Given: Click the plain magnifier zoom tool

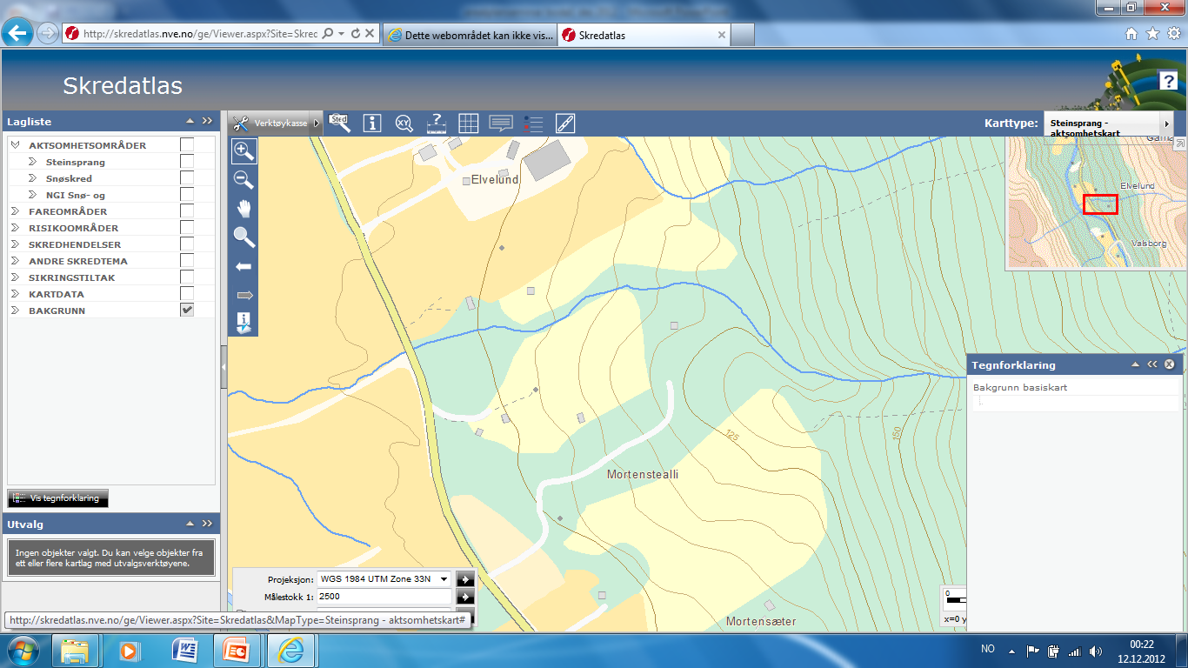Looking at the screenshot, I should (244, 237).
